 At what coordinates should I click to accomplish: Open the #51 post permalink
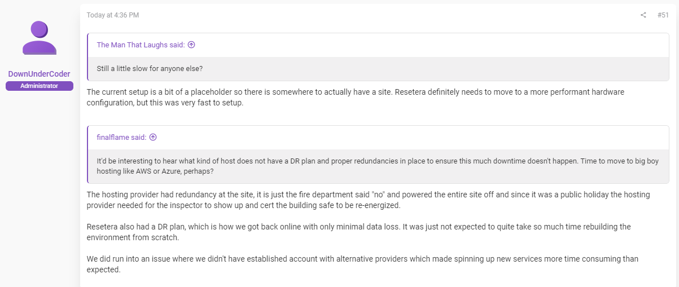[663, 15]
